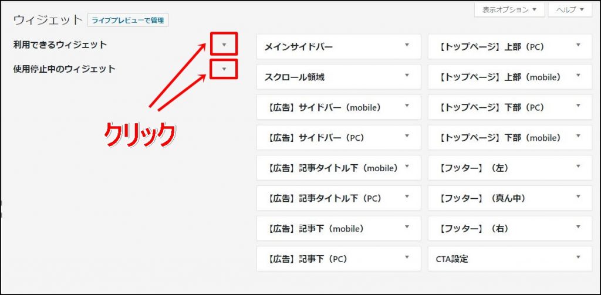Expand 【広告】記事下（PC） arrow
The height and width of the screenshot is (295, 601).
click(x=407, y=257)
